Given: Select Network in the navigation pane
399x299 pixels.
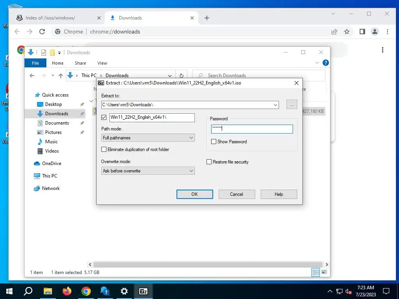Looking at the screenshot, I should click(51, 188).
